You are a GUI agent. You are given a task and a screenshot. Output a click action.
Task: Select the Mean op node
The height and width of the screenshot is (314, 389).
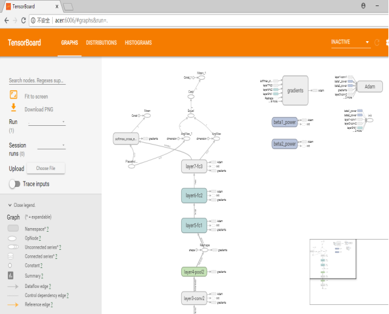tap(147, 116)
